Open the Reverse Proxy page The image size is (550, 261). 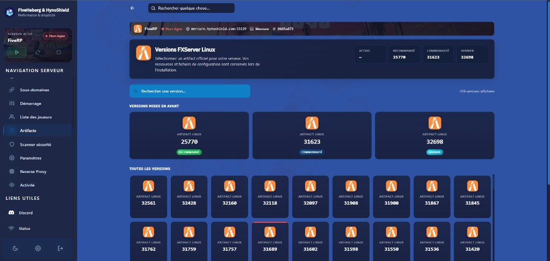(x=37, y=171)
